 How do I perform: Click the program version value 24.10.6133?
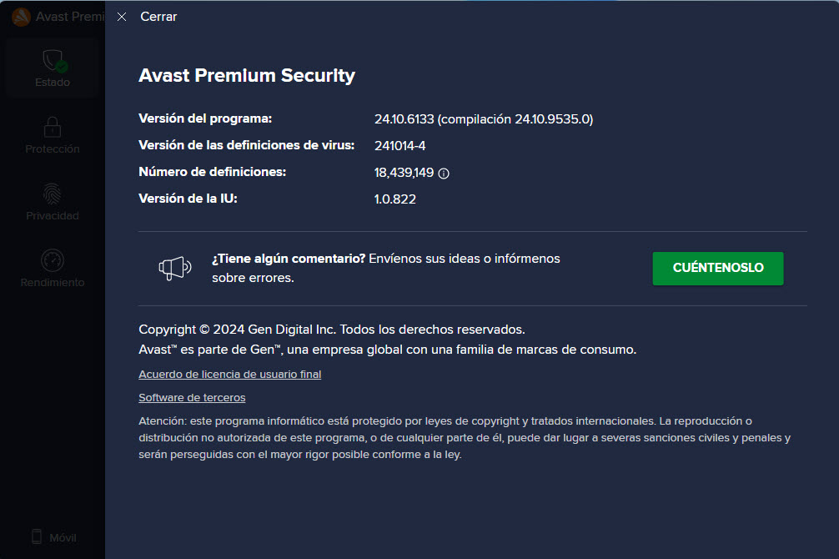pos(404,118)
